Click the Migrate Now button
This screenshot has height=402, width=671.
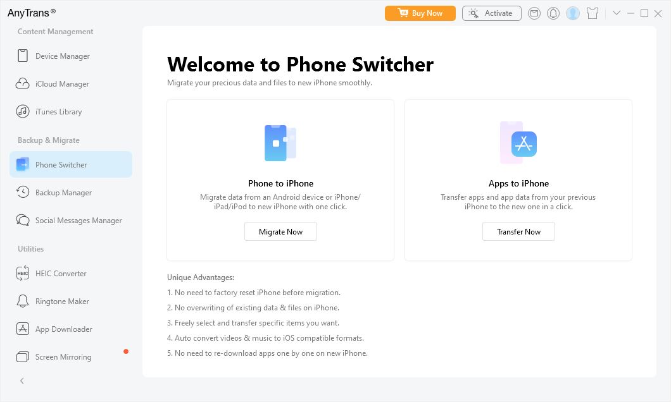tap(280, 231)
